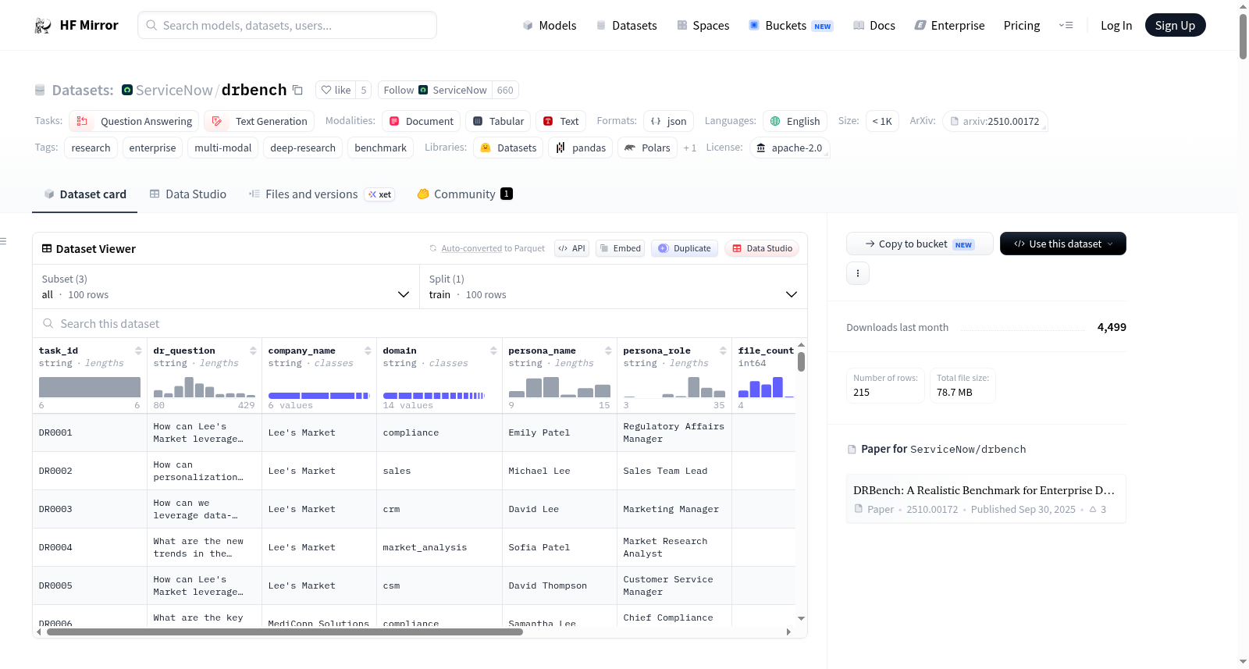Filter by English language tag
The height and width of the screenshot is (669, 1249).
click(795, 121)
